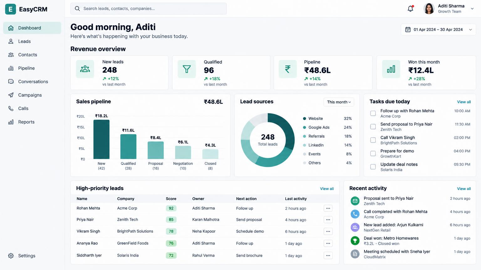This screenshot has height=270, width=481.
Task: Click the search magnifier icon
Action: click(77, 8)
